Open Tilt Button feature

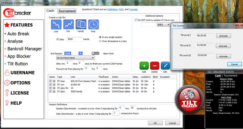(x=17, y=64)
